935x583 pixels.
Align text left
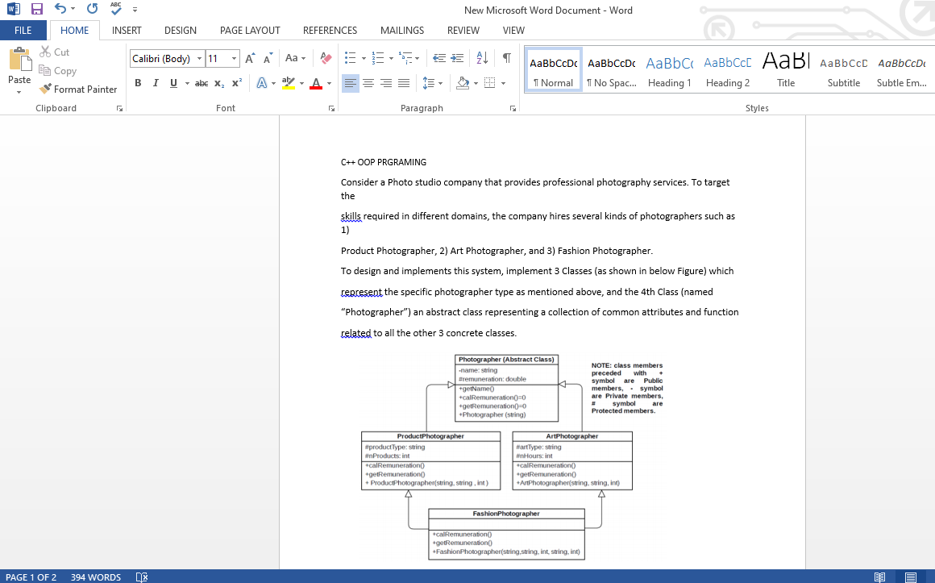pyautogui.click(x=351, y=83)
